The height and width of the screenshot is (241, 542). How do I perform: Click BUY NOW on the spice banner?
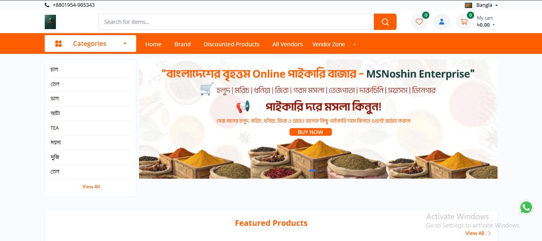point(310,132)
